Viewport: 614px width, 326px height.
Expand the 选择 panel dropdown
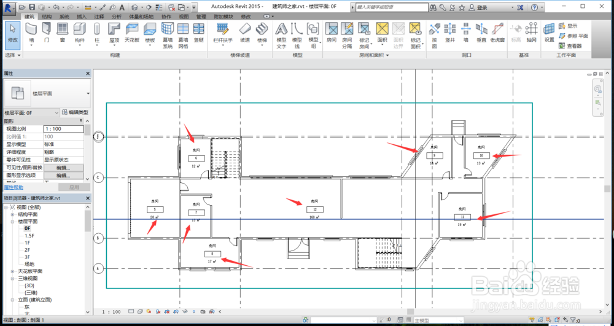tap(12, 56)
